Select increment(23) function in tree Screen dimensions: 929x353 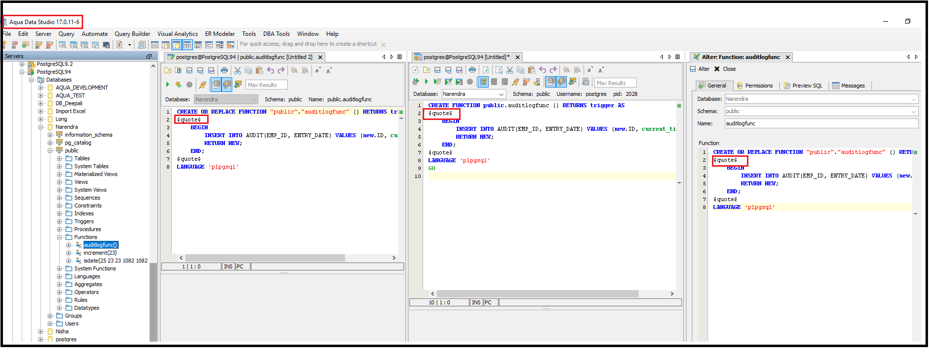[100, 253]
